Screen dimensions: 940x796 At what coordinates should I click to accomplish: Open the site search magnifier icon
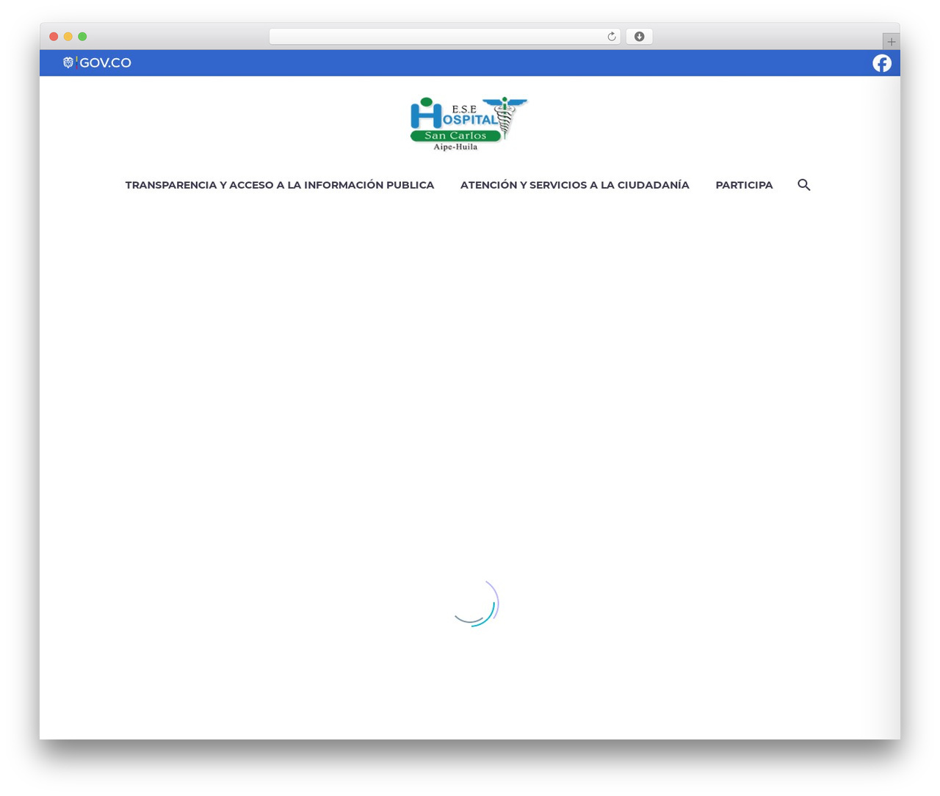(804, 185)
